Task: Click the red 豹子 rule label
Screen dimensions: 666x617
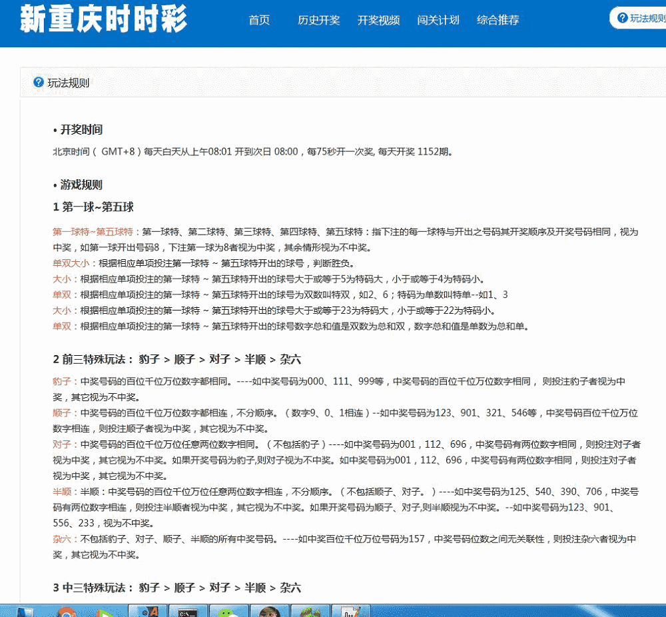Action: click(61, 381)
